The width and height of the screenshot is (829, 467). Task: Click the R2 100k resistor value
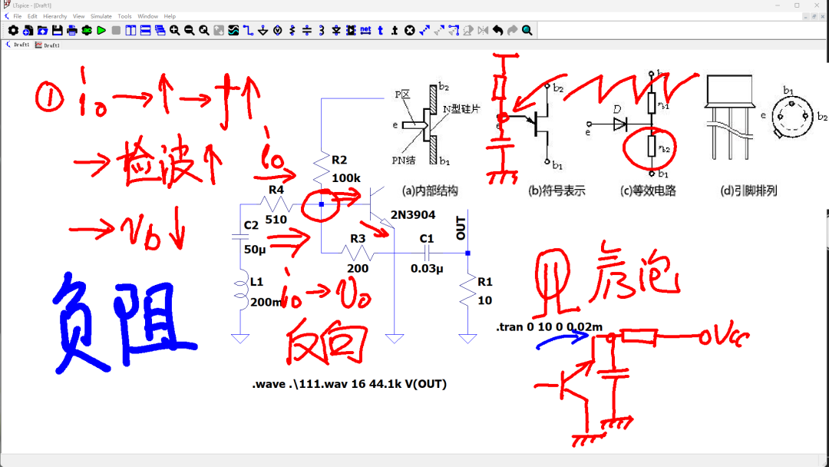[345, 178]
